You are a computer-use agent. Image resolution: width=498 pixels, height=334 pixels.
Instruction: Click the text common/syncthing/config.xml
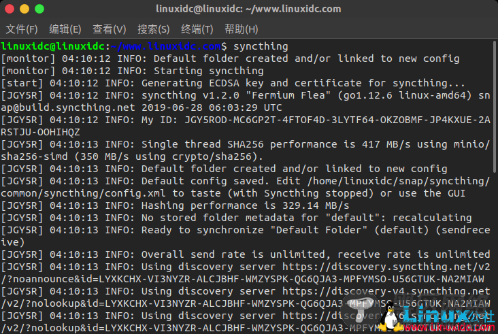pos(83,193)
